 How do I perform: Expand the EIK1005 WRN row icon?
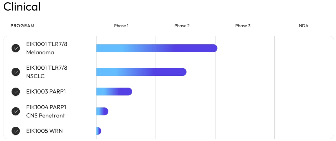coord(16,131)
